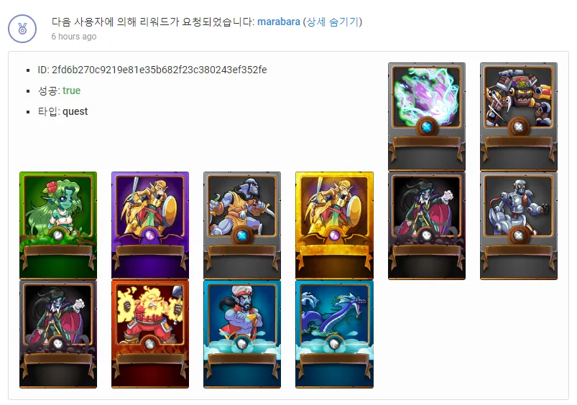
Task: Select the flaming red fire giant card
Action: 150,334
